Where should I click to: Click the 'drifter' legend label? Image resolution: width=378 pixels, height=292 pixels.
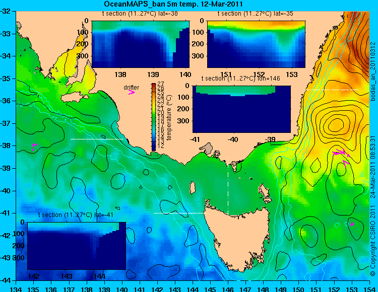pyautogui.click(x=132, y=88)
